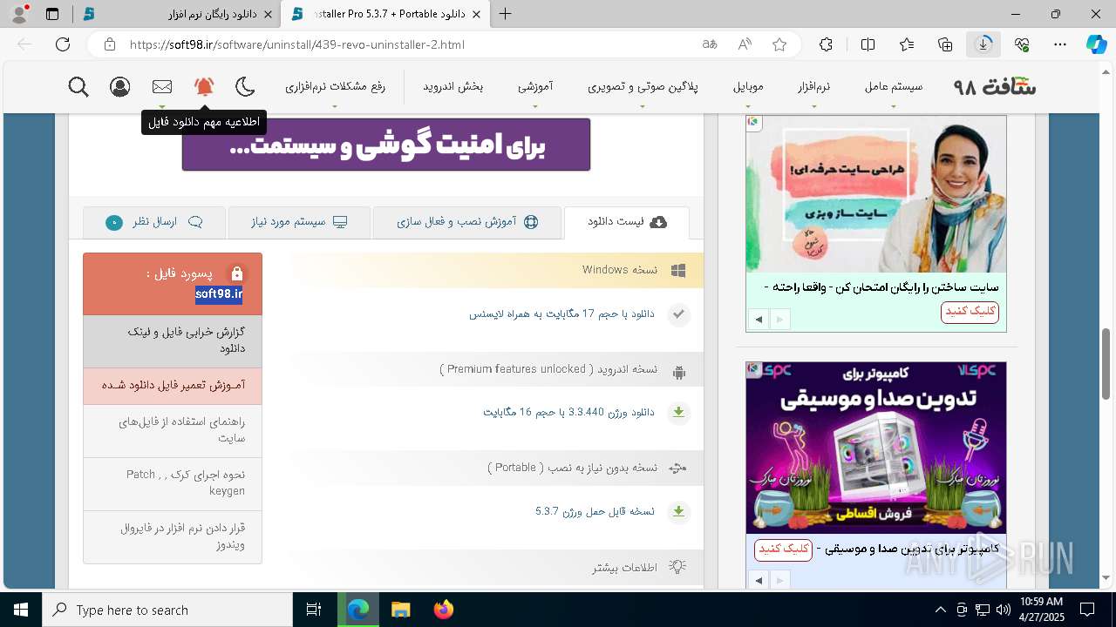Screen dimensions: 1116x627
Task: Click the Windows 17 MB download check icon
Action: point(678,314)
